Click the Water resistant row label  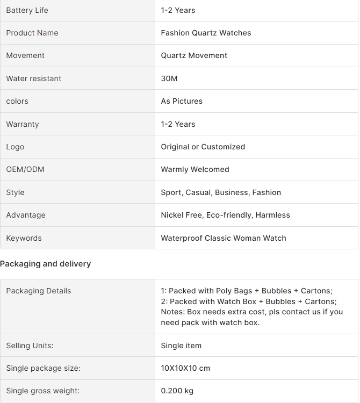click(x=34, y=78)
